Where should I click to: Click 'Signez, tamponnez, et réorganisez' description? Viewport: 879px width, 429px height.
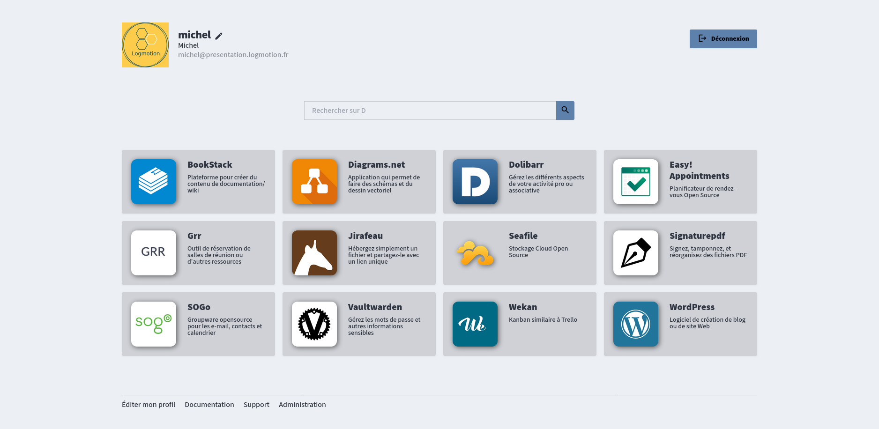[x=708, y=252]
